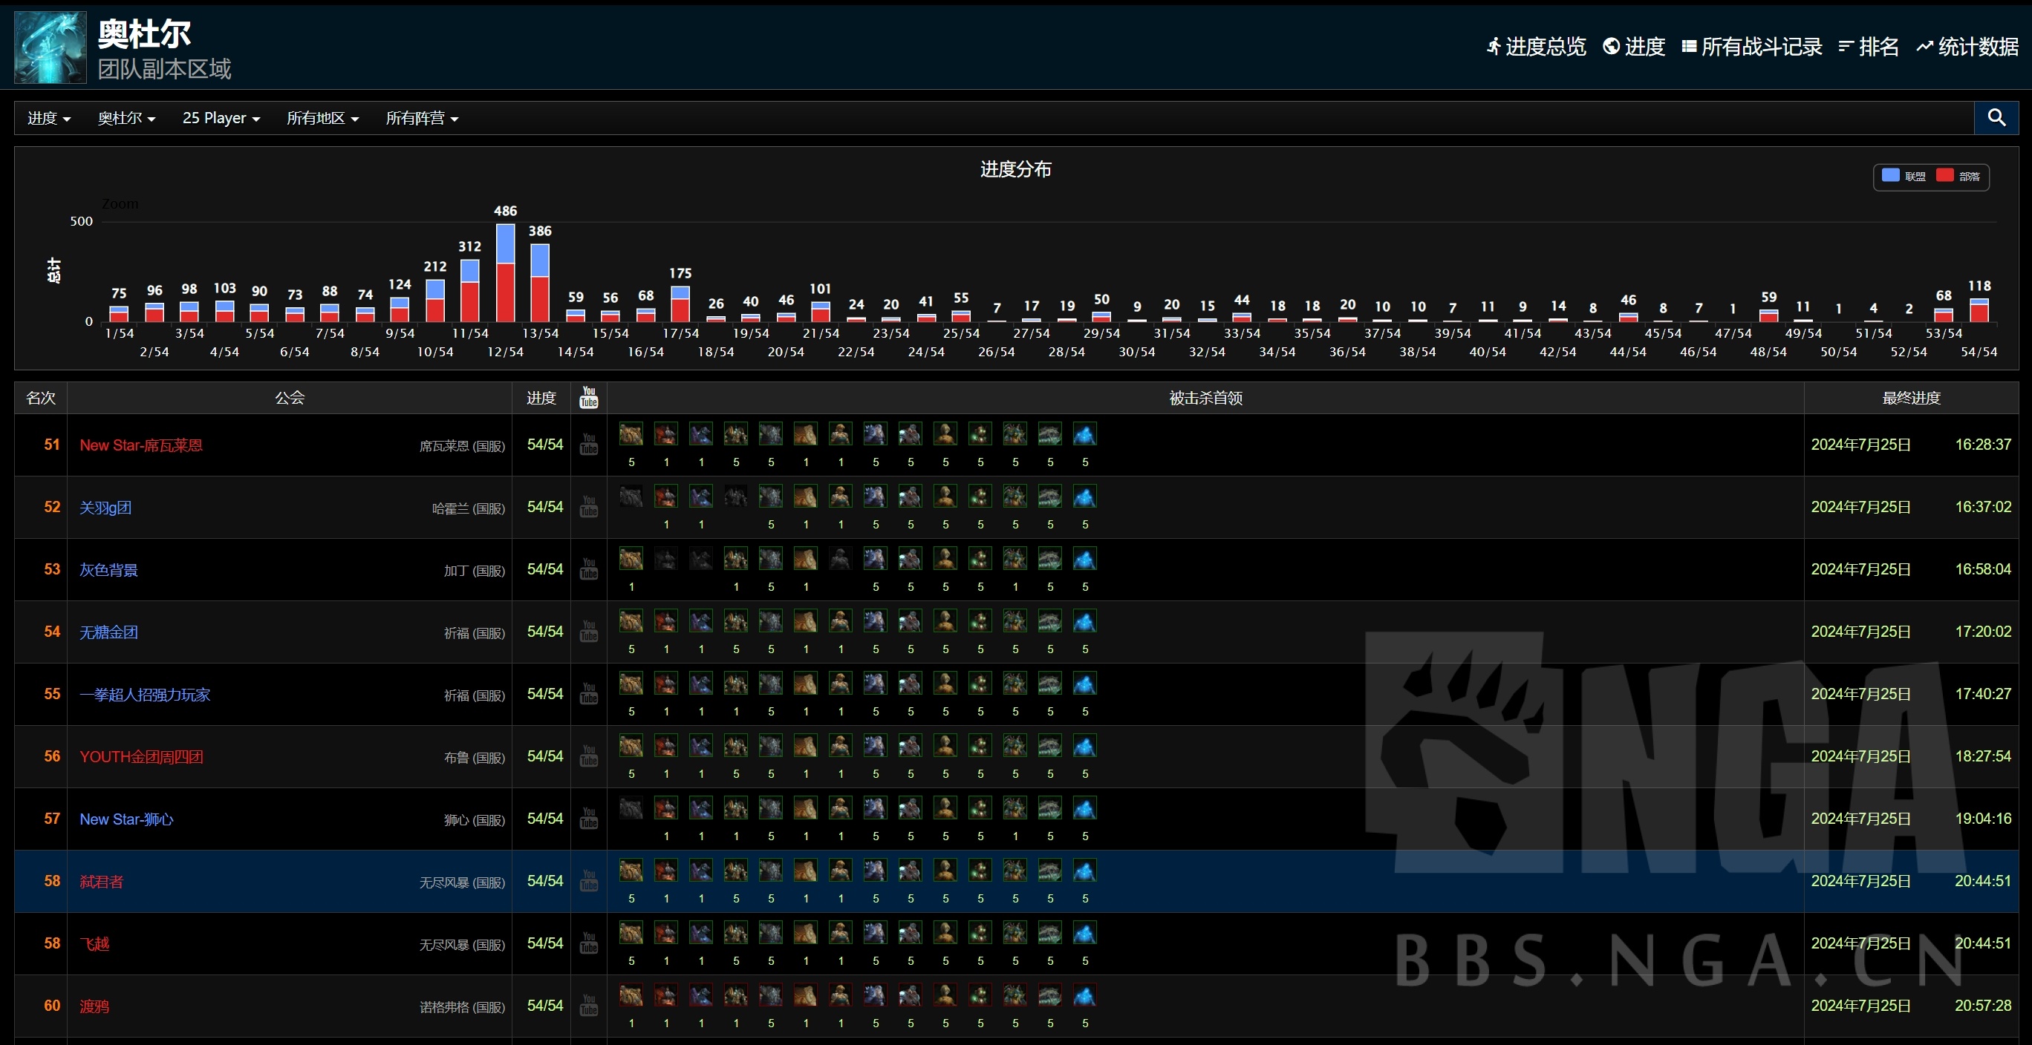Screen dimensions: 2032x1045
Task: Open guild link 一拳超人招强力玩家
Action: coord(144,694)
